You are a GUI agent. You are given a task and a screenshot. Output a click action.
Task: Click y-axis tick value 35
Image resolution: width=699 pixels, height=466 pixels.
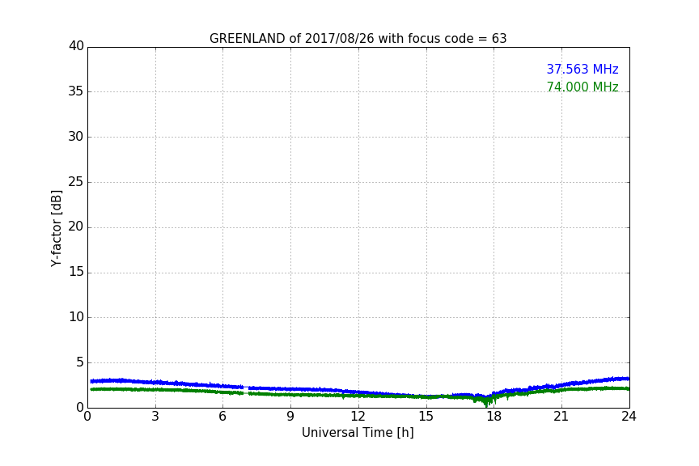point(76,91)
